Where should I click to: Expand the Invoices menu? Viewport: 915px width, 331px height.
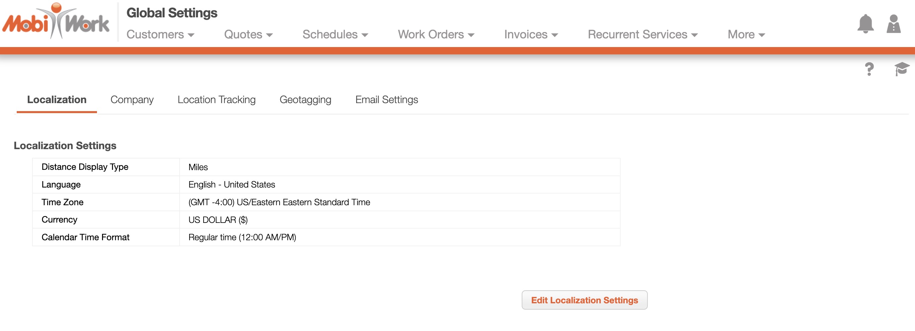point(531,34)
